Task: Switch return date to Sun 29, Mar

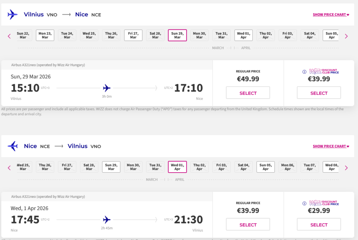Action: pos(111,167)
